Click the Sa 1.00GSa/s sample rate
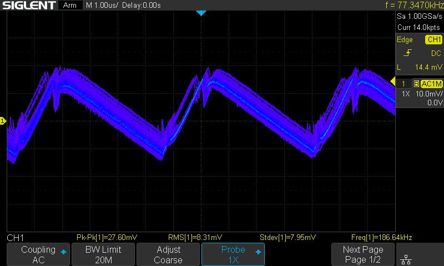Image resolution: width=444 pixels, height=266 pixels. 420,16
